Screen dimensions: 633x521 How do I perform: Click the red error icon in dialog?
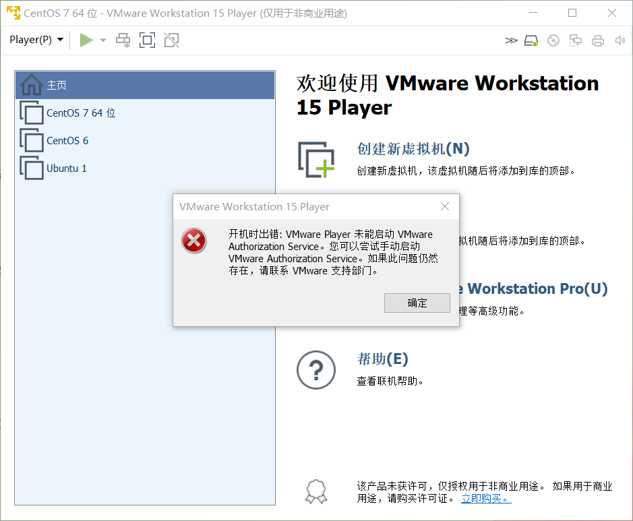pos(193,241)
